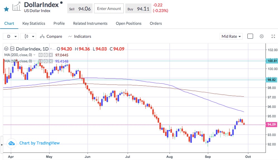Click the 102.00 price axis label
The image size is (278, 160).
click(272, 50)
